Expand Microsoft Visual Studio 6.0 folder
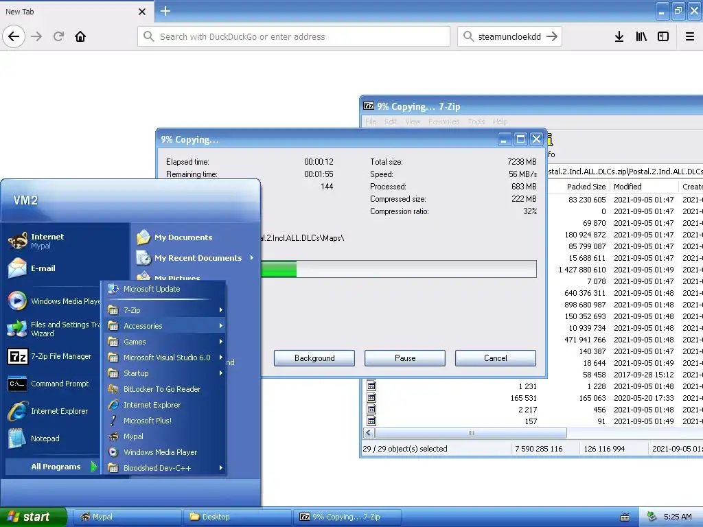The height and width of the screenshot is (527, 703). click(164, 357)
